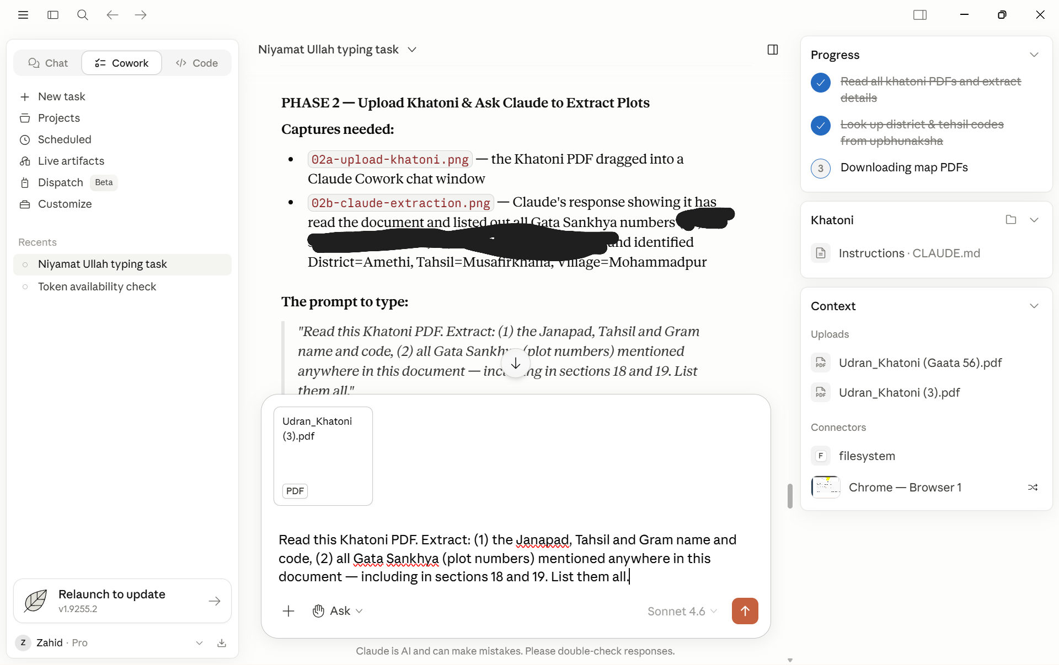The image size is (1059, 665).
Task: Click the download icon beside Zahid account
Action: coord(222,643)
